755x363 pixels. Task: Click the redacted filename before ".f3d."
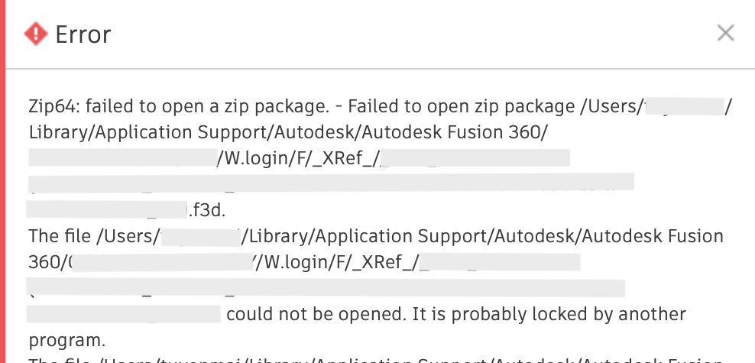pos(107,208)
